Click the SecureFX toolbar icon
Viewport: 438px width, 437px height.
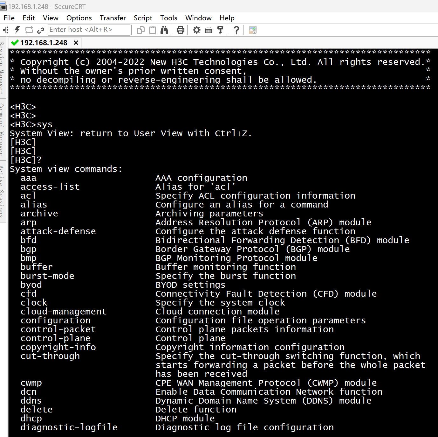(253, 30)
